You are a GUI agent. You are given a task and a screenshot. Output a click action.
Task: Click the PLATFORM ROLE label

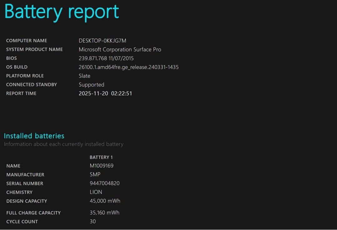[25, 76]
